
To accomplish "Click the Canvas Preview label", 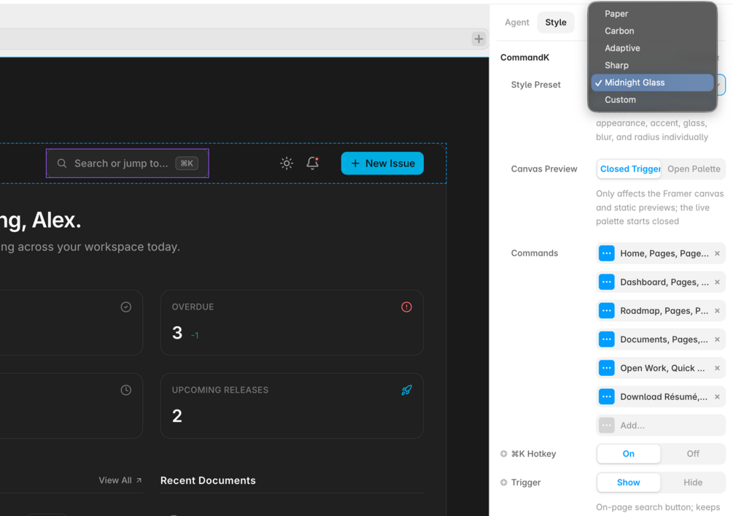I will click(544, 169).
